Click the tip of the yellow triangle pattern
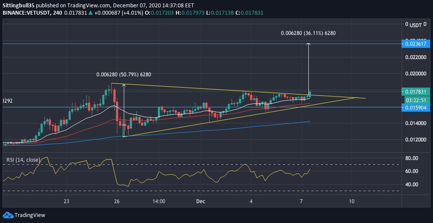Screen dimensions: 433x223 click(357, 98)
